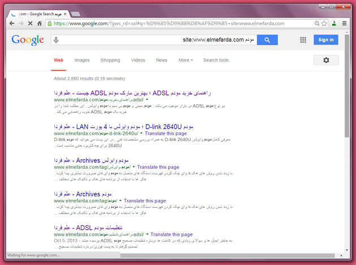Open the search settings gear

(326, 60)
